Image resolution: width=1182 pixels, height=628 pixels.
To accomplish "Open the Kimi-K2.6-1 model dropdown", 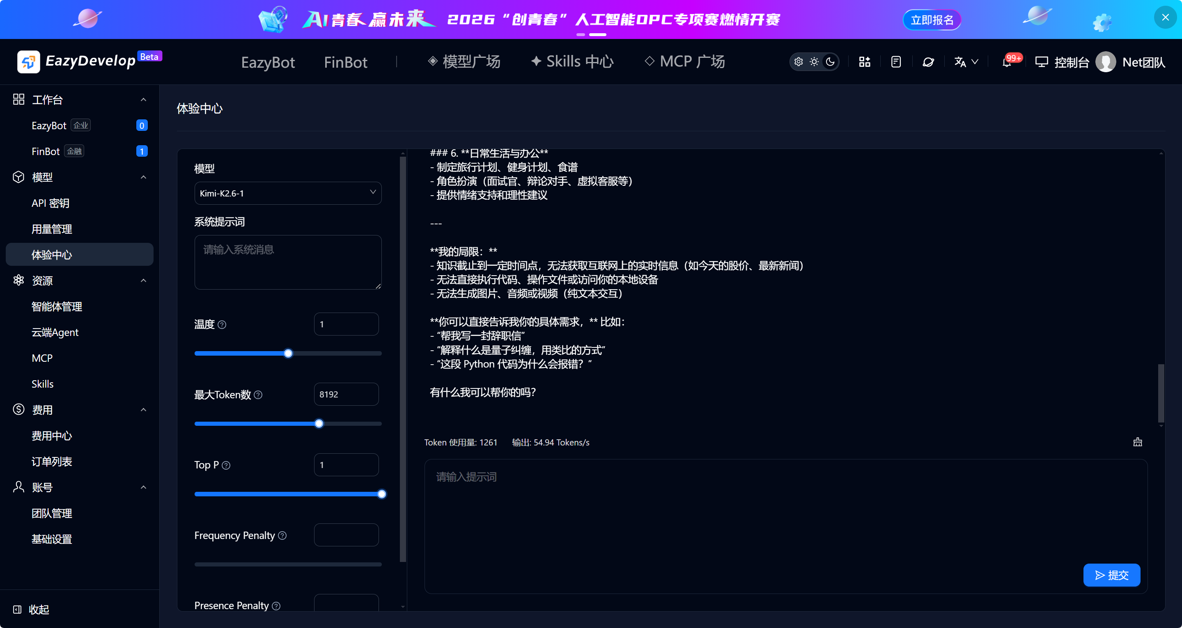I will coord(288,193).
